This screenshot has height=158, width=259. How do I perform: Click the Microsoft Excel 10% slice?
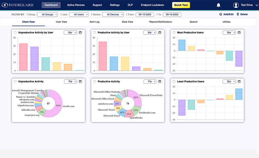122,113
